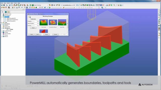Click the red four-dot pattern icon in toolbar
The height and width of the screenshot is (90, 161).
[x=103, y=5]
